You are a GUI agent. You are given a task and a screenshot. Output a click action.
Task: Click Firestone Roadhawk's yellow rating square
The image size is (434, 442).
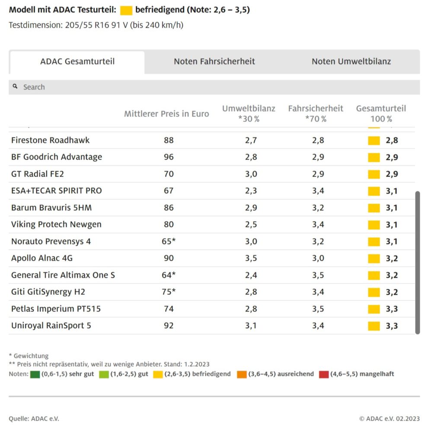point(373,141)
